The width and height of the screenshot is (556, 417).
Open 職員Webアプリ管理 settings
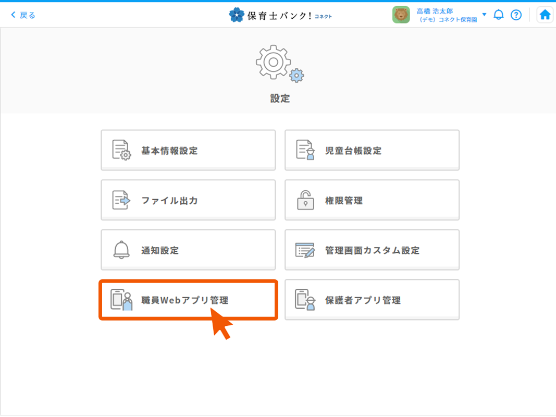(189, 299)
